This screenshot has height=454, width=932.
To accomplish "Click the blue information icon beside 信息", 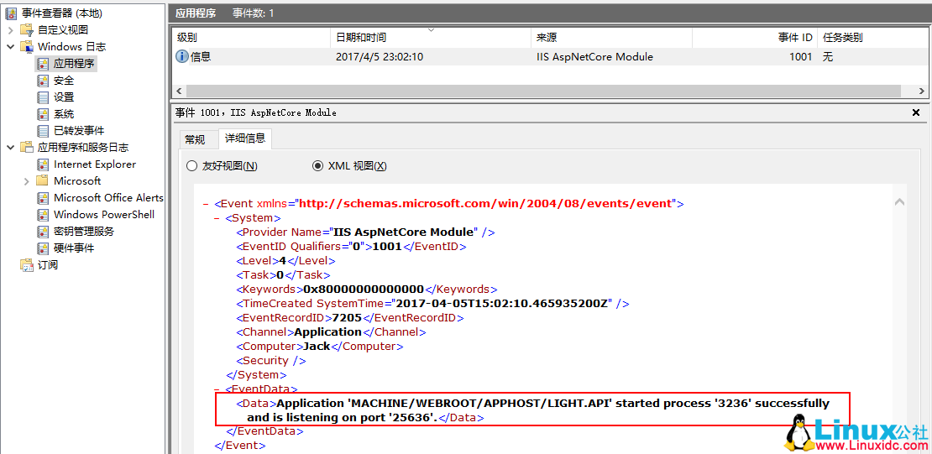I will (182, 57).
